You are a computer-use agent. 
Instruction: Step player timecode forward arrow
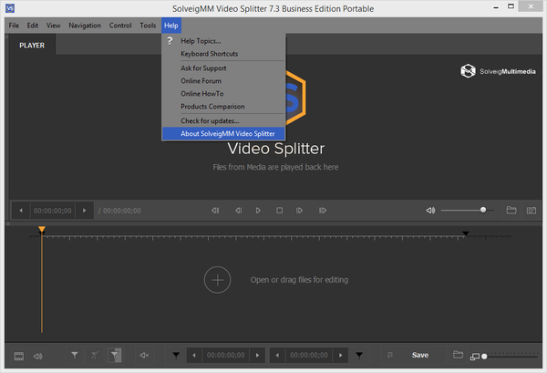click(x=84, y=211)
